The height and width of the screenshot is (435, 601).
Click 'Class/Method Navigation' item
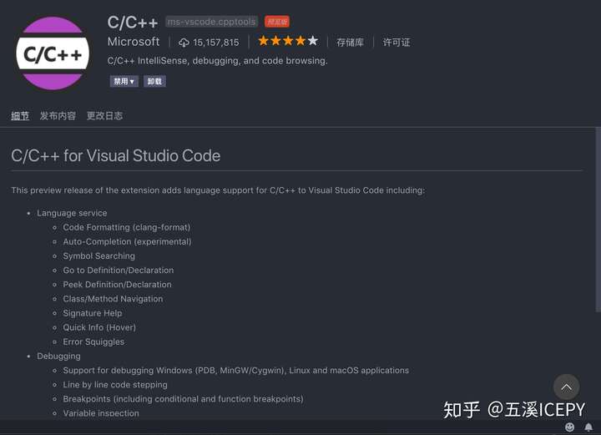(x=113, y=299)
